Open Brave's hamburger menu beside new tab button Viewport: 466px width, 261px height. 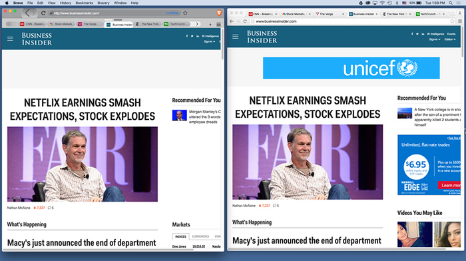tap(218, 25)
